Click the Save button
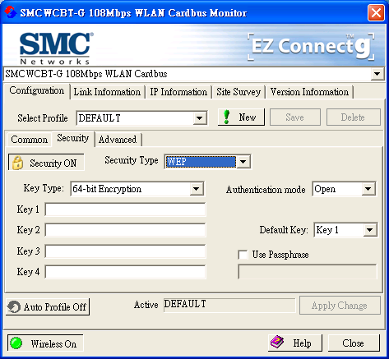Screen dimensions: 389x359 coord(295,117)
